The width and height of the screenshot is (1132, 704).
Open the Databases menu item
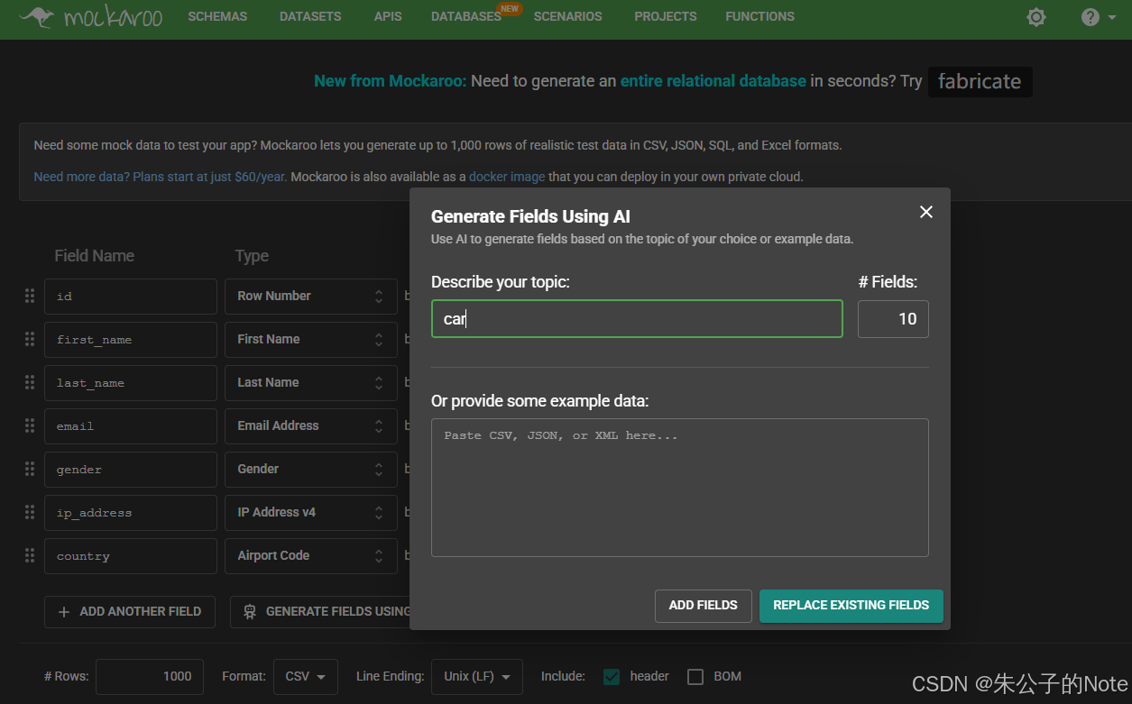(x=466, y=16)
